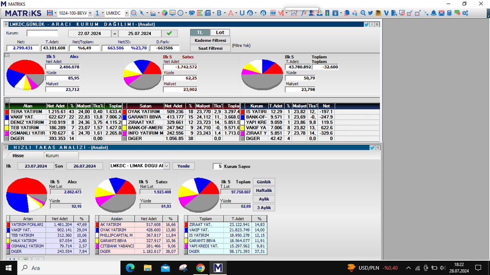Select the 3 Aylık period button
The image size is (490, 275).
(264, 208)
